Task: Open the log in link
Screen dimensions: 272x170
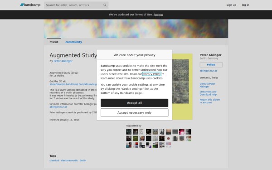Action: (x=245, y=5)
